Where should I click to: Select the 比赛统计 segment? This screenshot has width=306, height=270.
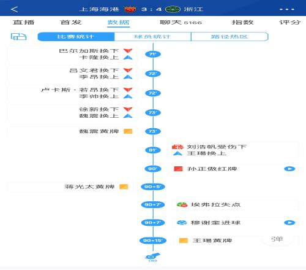[x=76, y=37]
